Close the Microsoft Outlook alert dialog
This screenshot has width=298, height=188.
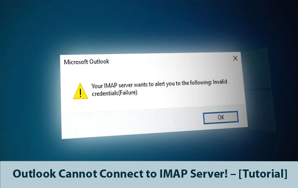click(x=235, y=58)
